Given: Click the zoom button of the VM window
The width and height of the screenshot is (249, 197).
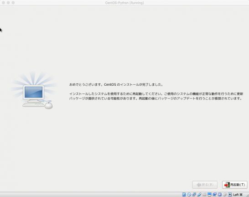Looking at the screenshot, I should click(x=13, y=3).
